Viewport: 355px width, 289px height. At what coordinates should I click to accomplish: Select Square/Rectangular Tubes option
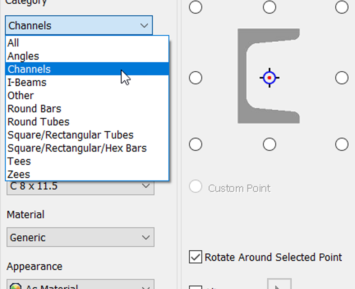point(70,135)
